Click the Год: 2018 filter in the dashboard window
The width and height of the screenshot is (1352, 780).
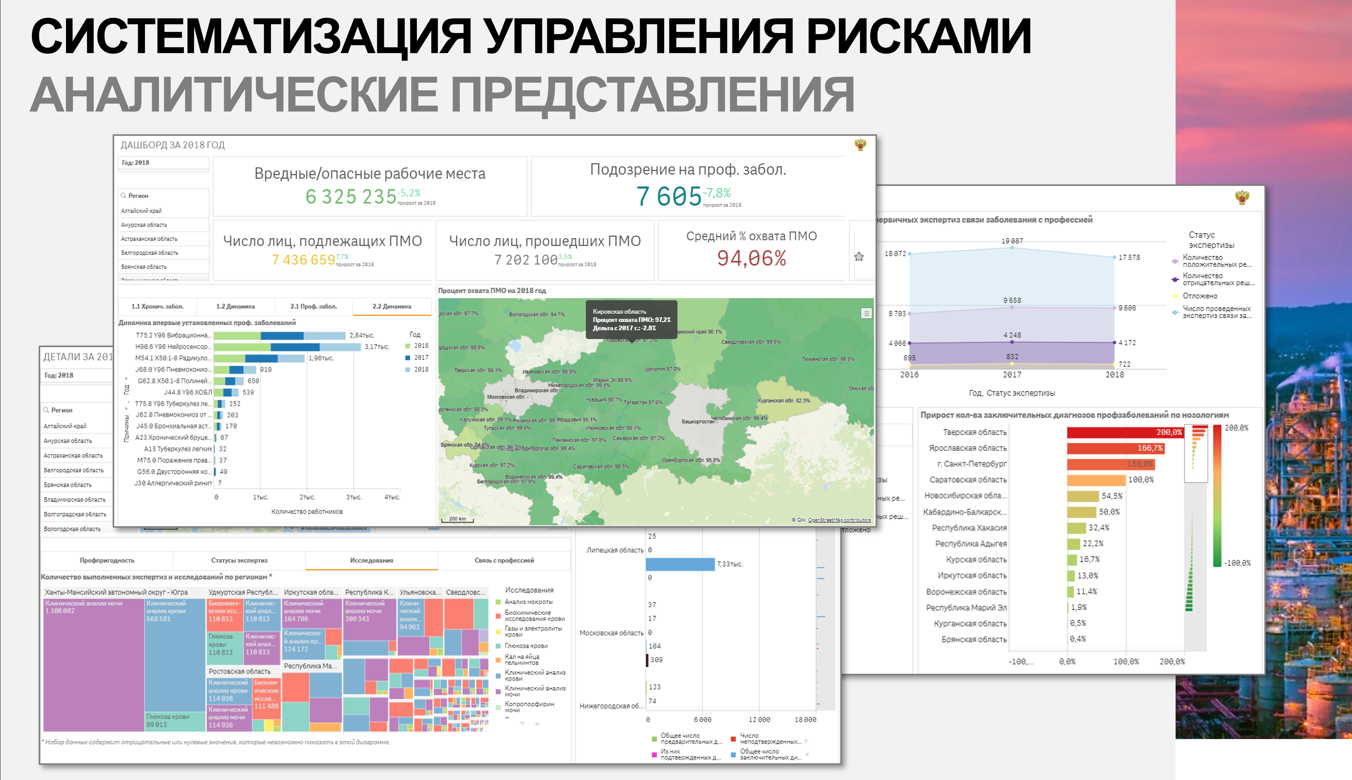coord(163,163)
